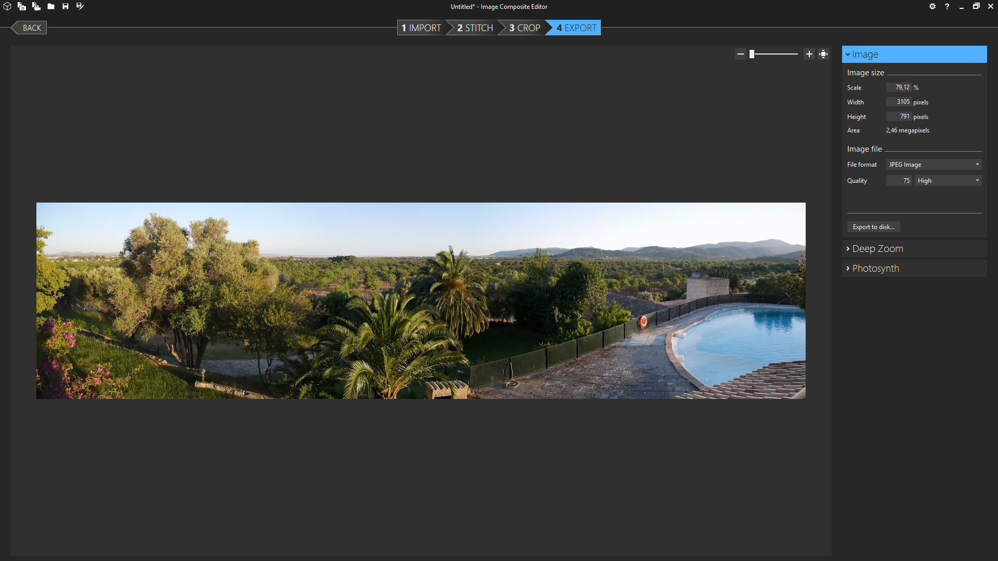Zoom out of the panorama preview
Viewport: 998px width, 561px height.
coord(741,54)
